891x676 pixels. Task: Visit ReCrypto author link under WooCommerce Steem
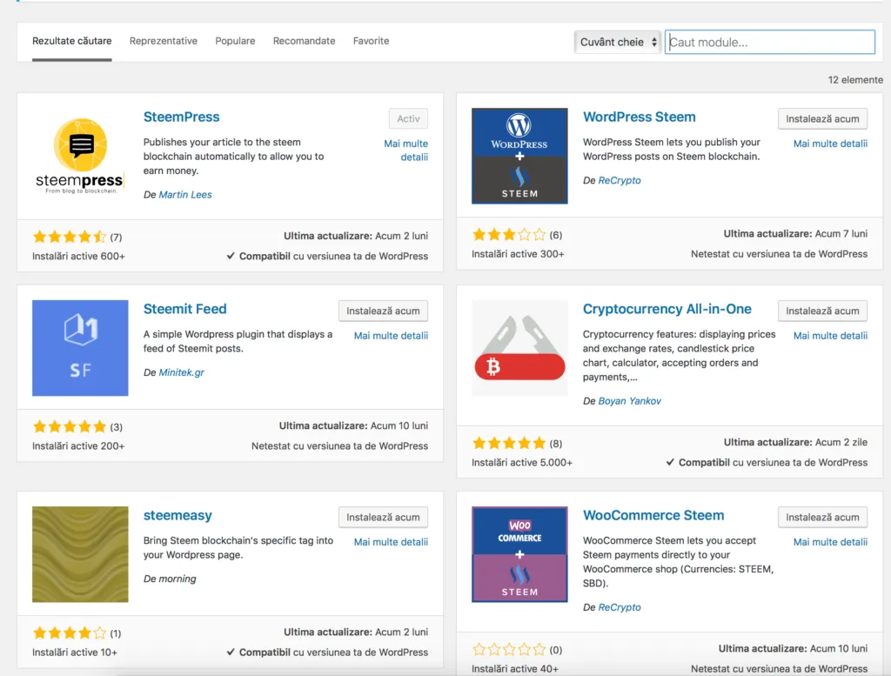620,607
